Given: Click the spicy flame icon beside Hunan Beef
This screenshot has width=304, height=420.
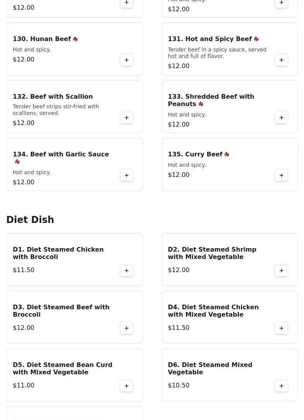Looking at the screenshot, I should click(x=76, y=39).
